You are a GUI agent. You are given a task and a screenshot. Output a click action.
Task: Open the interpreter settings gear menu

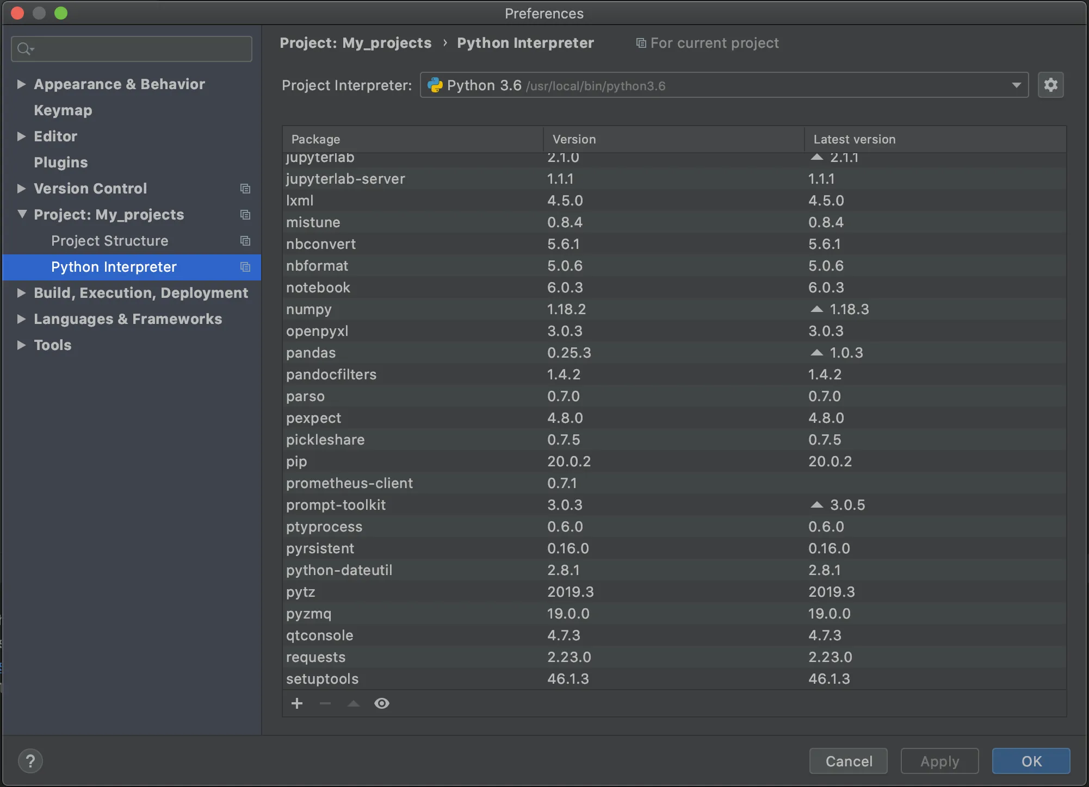[1050, 85]
